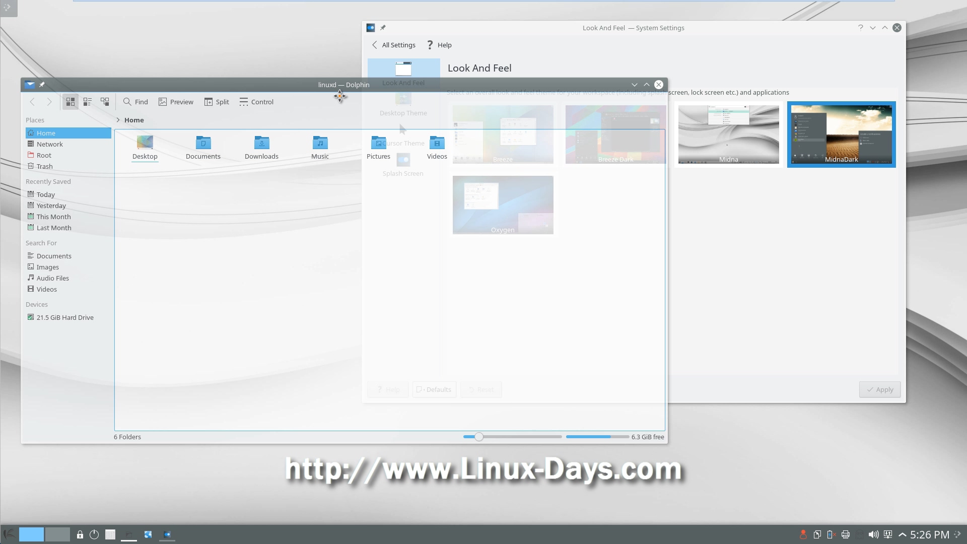The image size is (967, 544).
Task: Click the free disk space bar
Action: 597,437
